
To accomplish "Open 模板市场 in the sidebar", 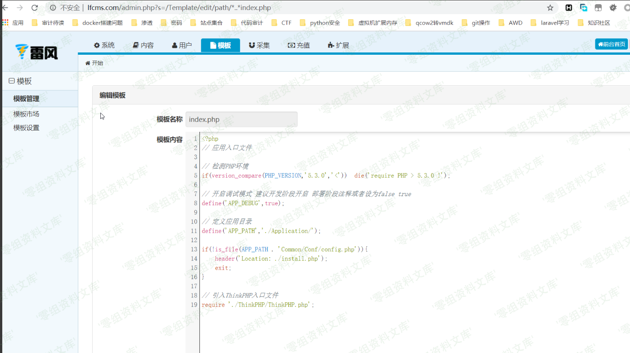I will [26, 114].
